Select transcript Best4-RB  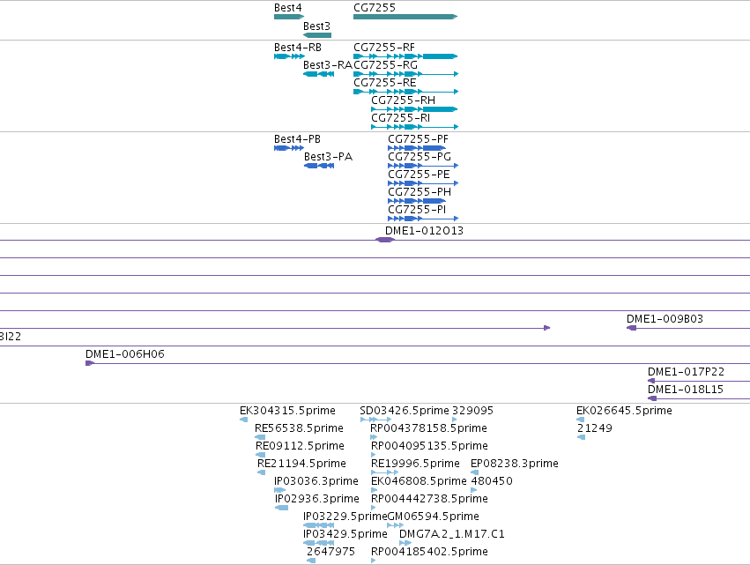click(x=289, y=56)
